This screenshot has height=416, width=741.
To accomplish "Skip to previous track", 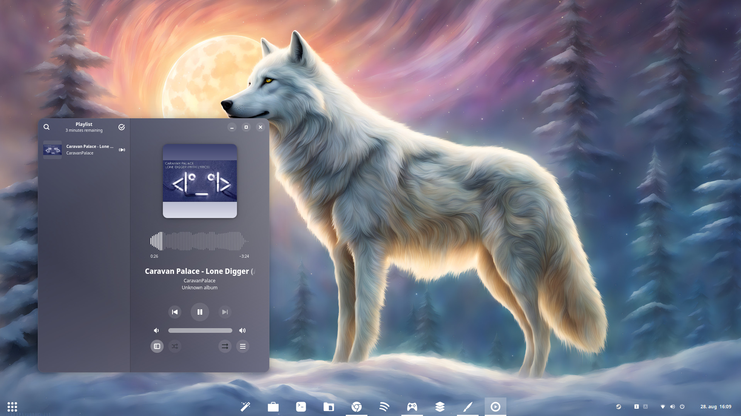I will pyautogui.click(x=175, y=312).
